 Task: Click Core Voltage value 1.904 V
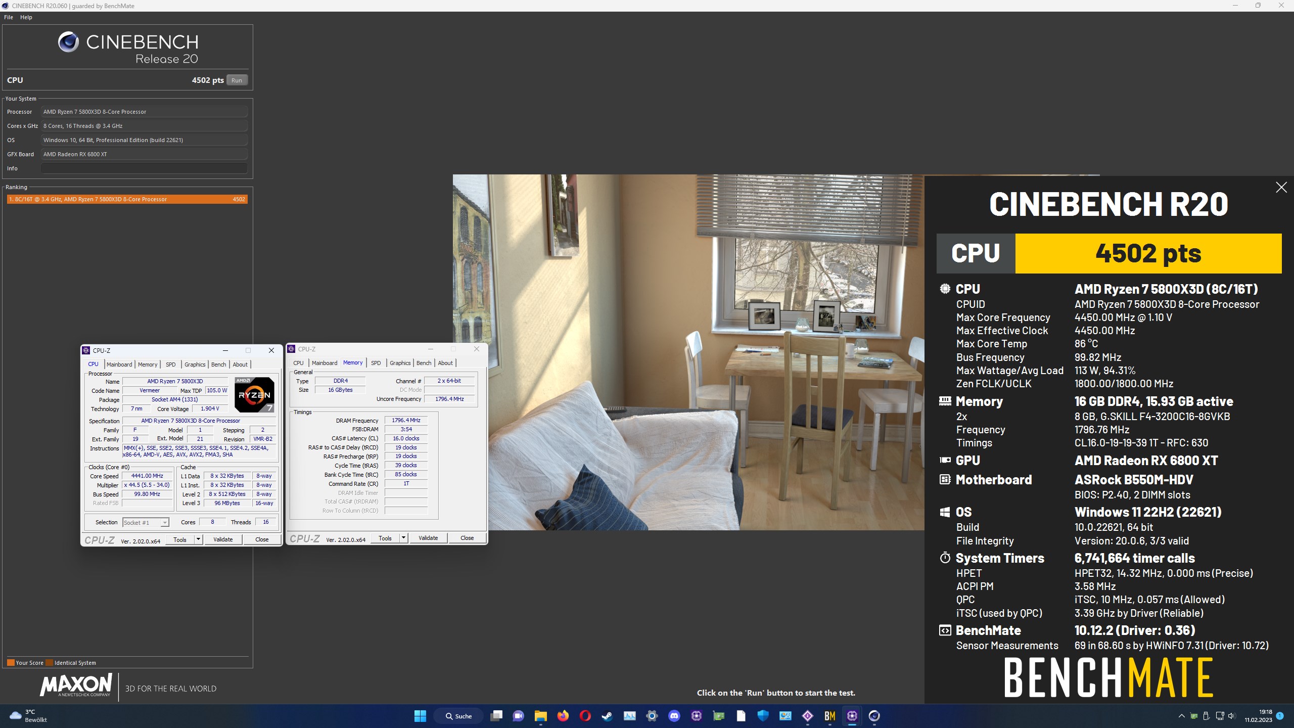coord(210,408)
